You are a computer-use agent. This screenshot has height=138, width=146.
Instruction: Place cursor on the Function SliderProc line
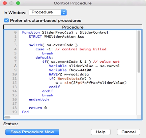65,33
